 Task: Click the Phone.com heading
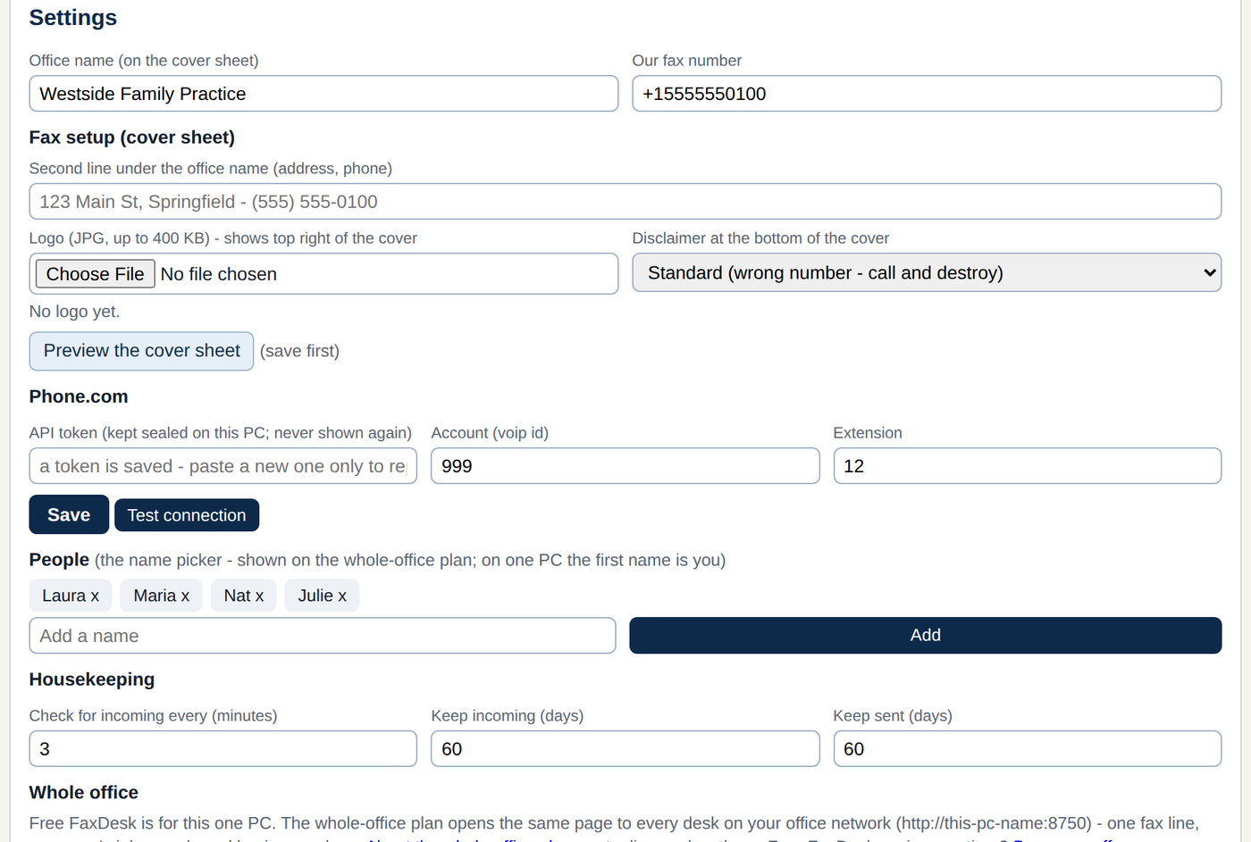(79, 396)
